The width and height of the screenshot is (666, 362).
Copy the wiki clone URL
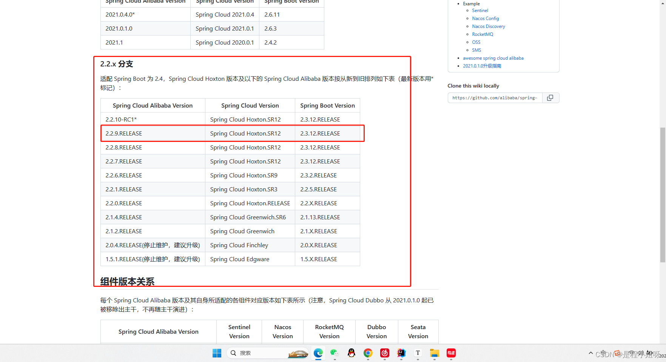click(x=550, y=98)
